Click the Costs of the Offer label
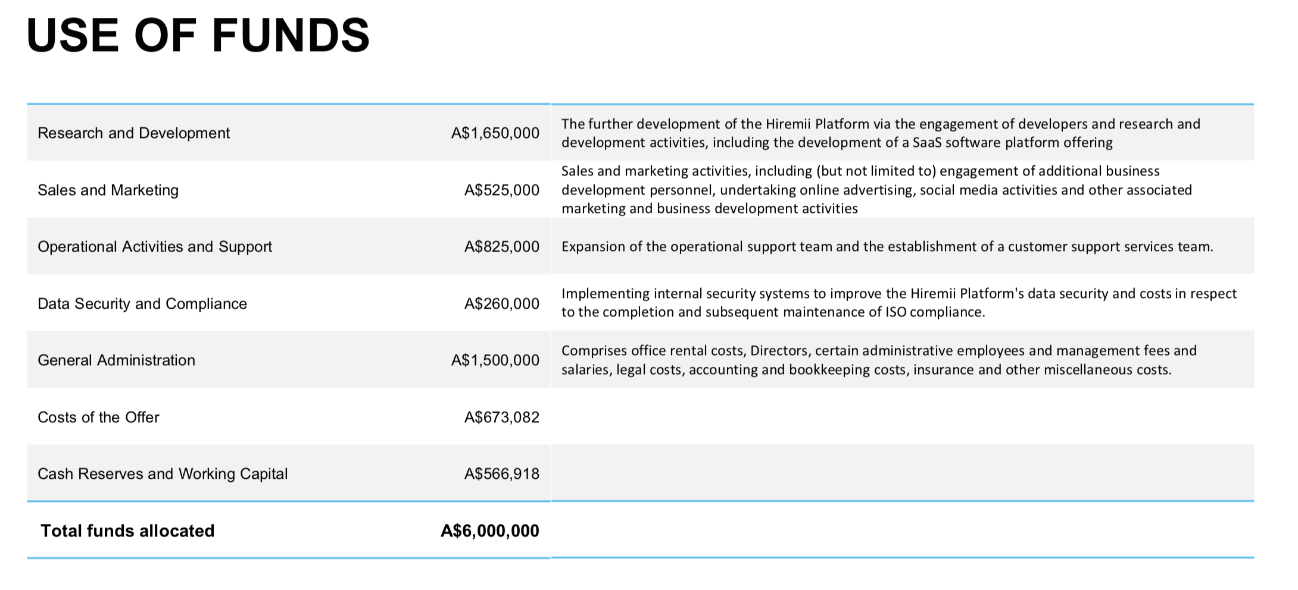The width and height of the screenshot is (1298, 590). [98, 417]
